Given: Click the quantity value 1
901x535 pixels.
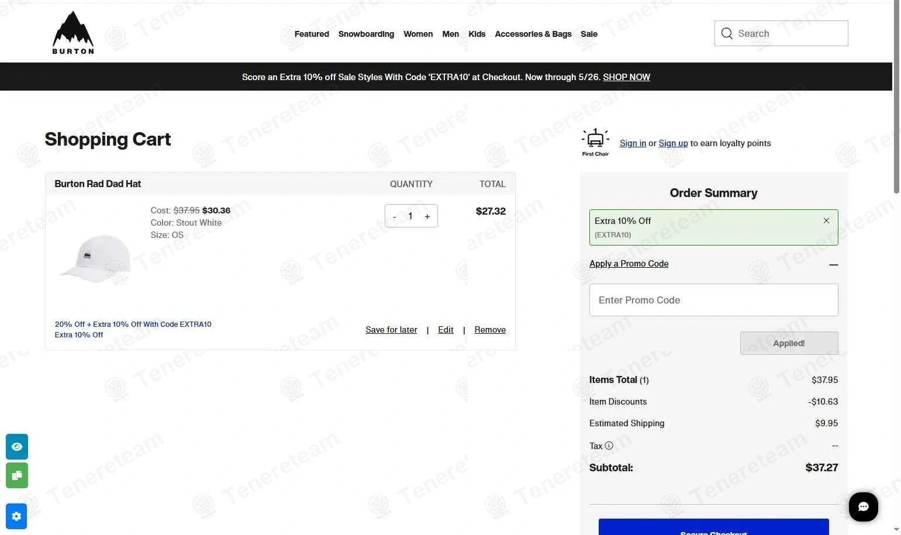Looking at the screenshot, I should click(410, 216).
